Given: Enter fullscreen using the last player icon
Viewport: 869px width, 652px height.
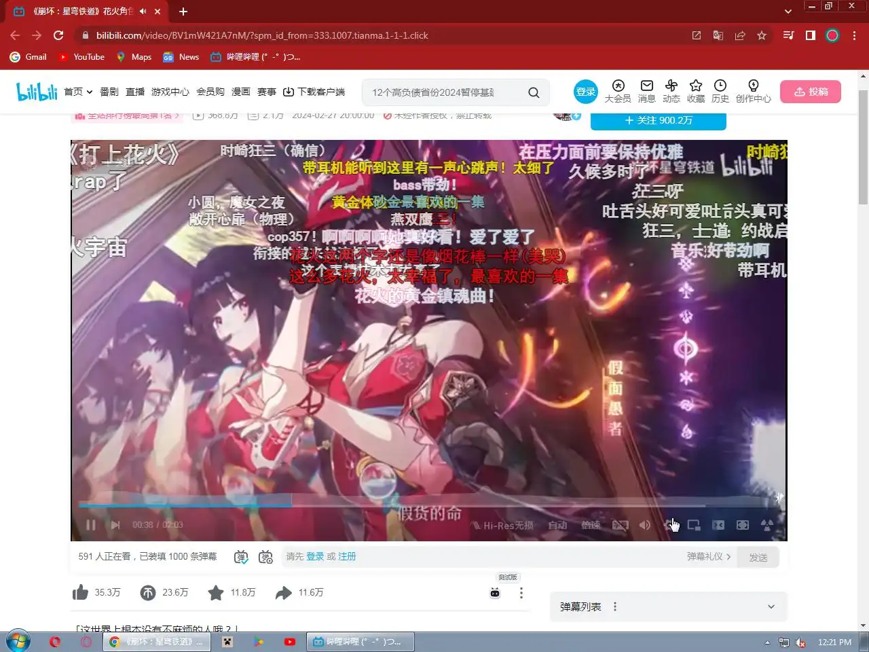Looking at the screenshot, I should pos(767,525).
